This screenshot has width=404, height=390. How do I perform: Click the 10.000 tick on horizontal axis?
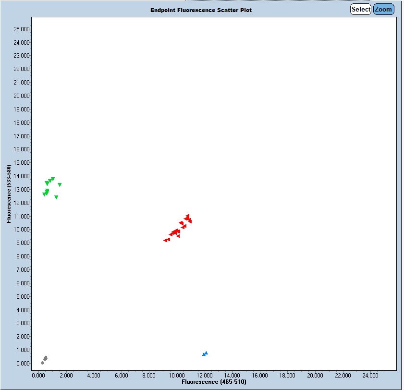pos(177,375)
